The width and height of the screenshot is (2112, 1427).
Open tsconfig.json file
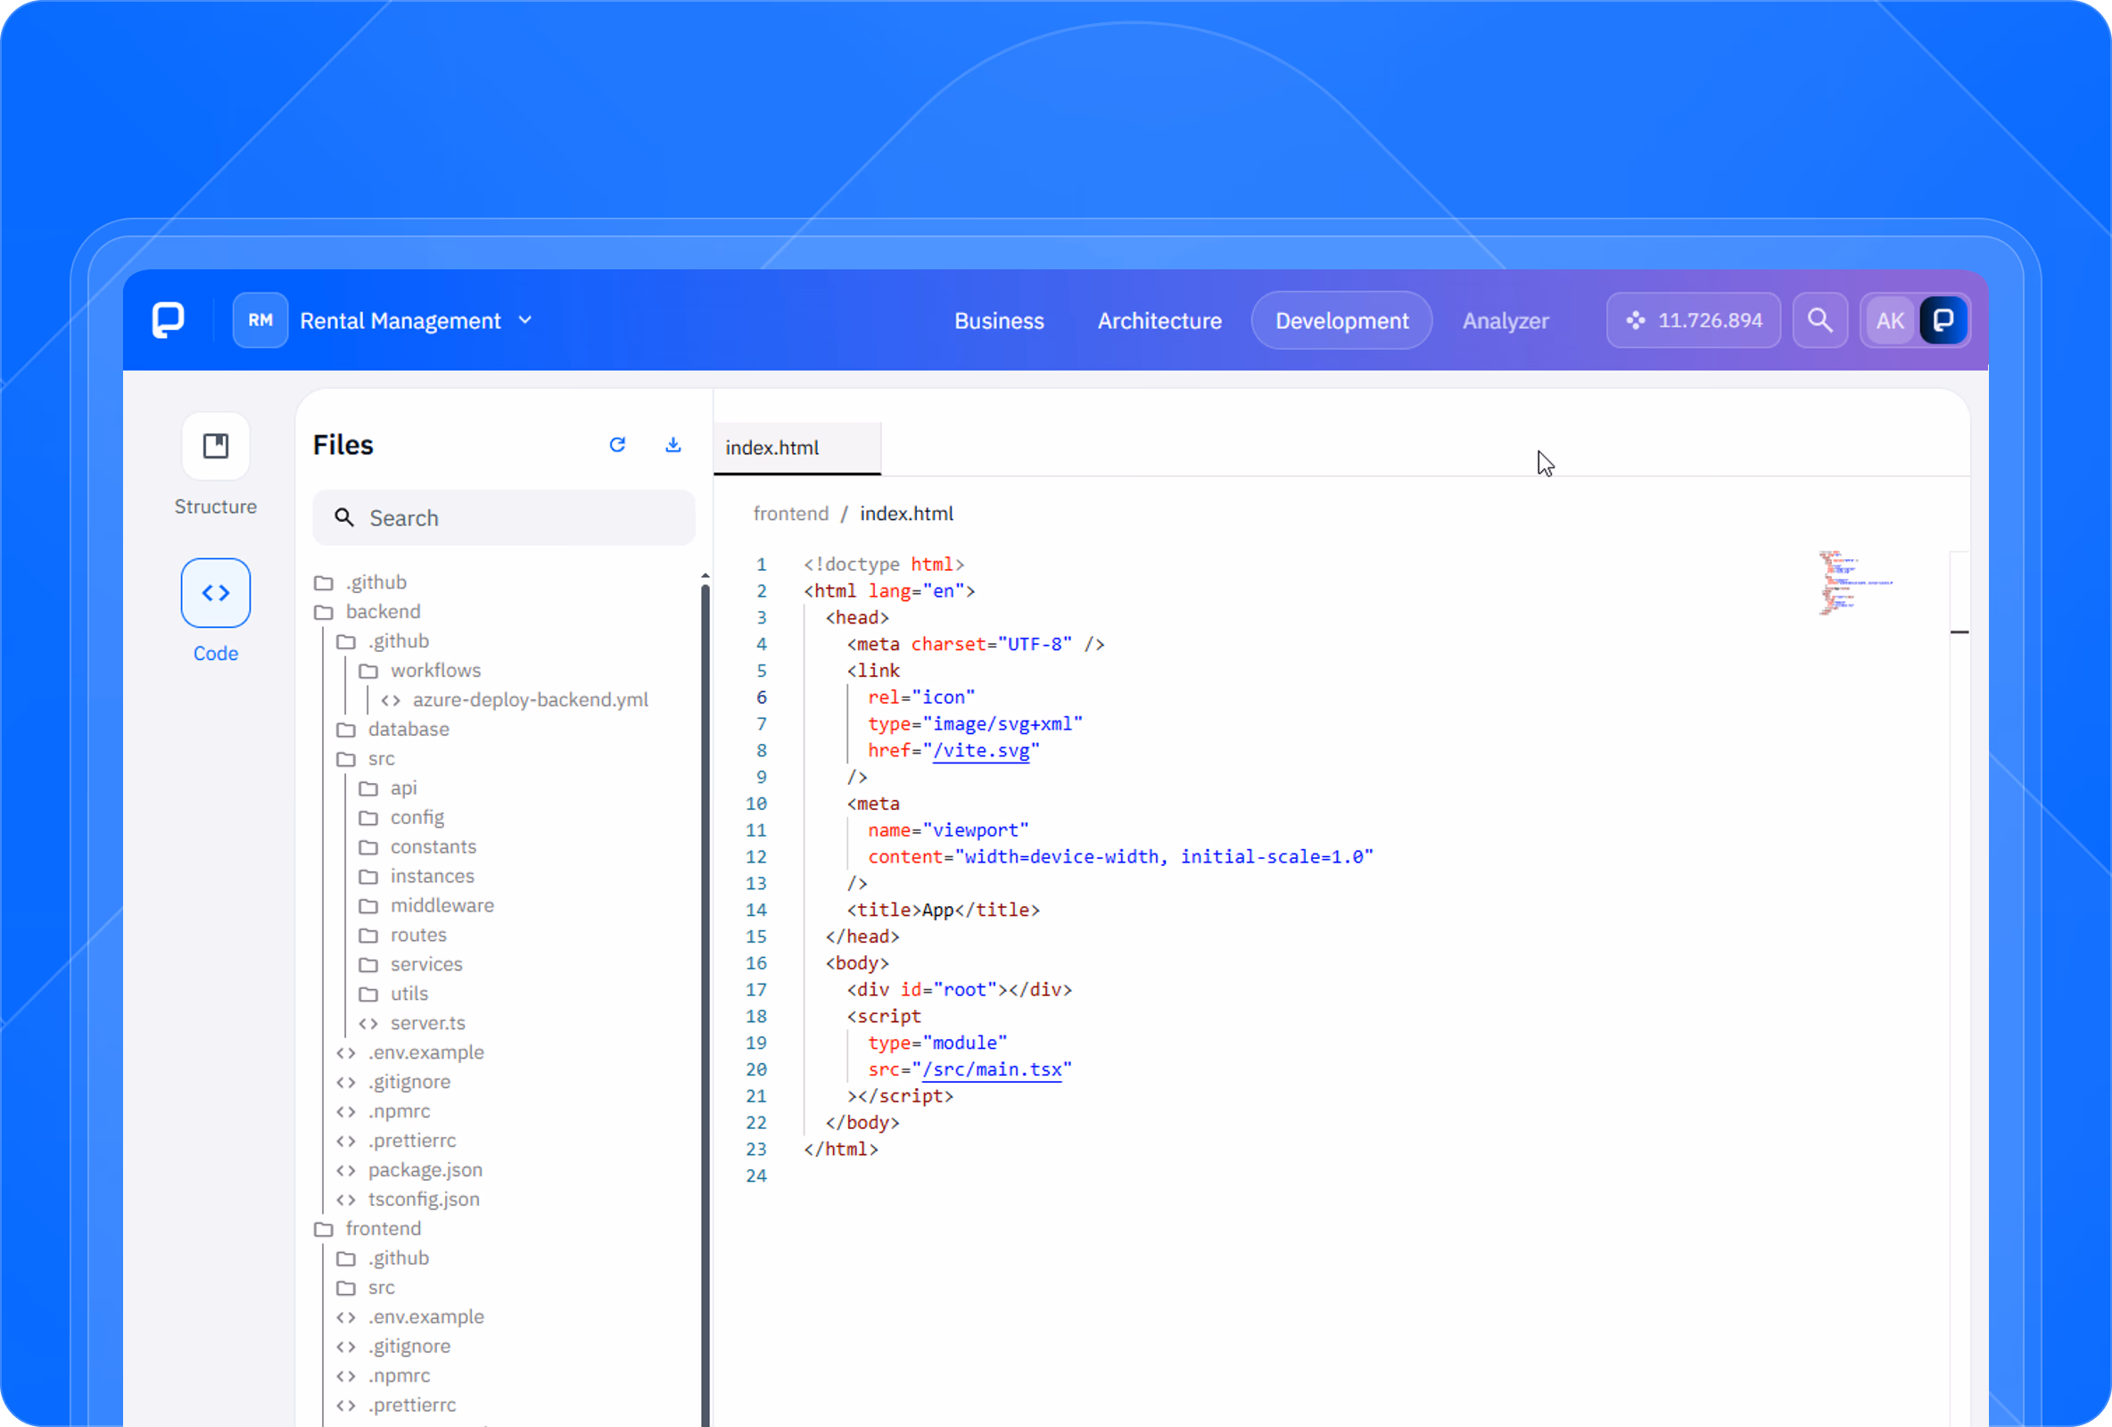(408, 1199)
